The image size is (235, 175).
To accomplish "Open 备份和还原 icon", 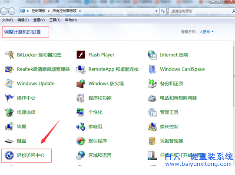I will (x=152, y=84).
